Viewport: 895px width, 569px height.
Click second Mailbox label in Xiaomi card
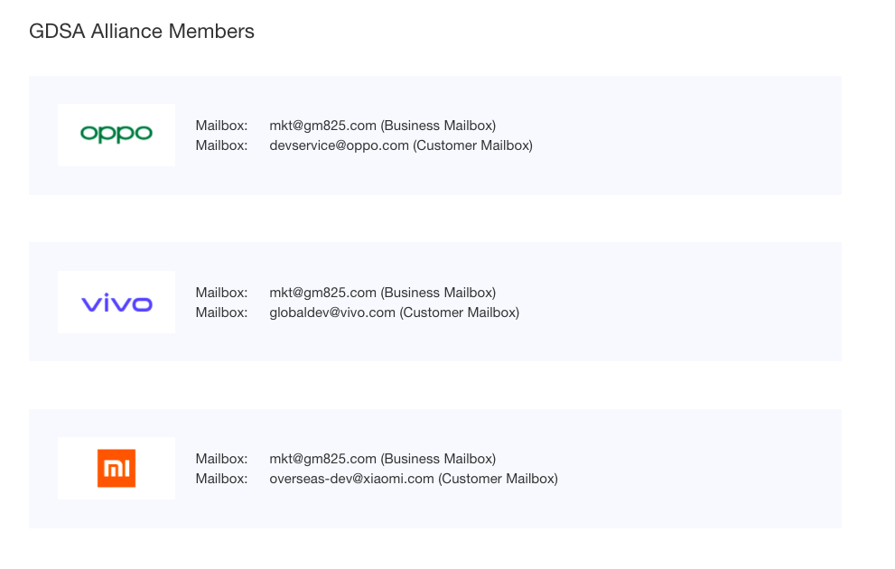click(221, 479)
